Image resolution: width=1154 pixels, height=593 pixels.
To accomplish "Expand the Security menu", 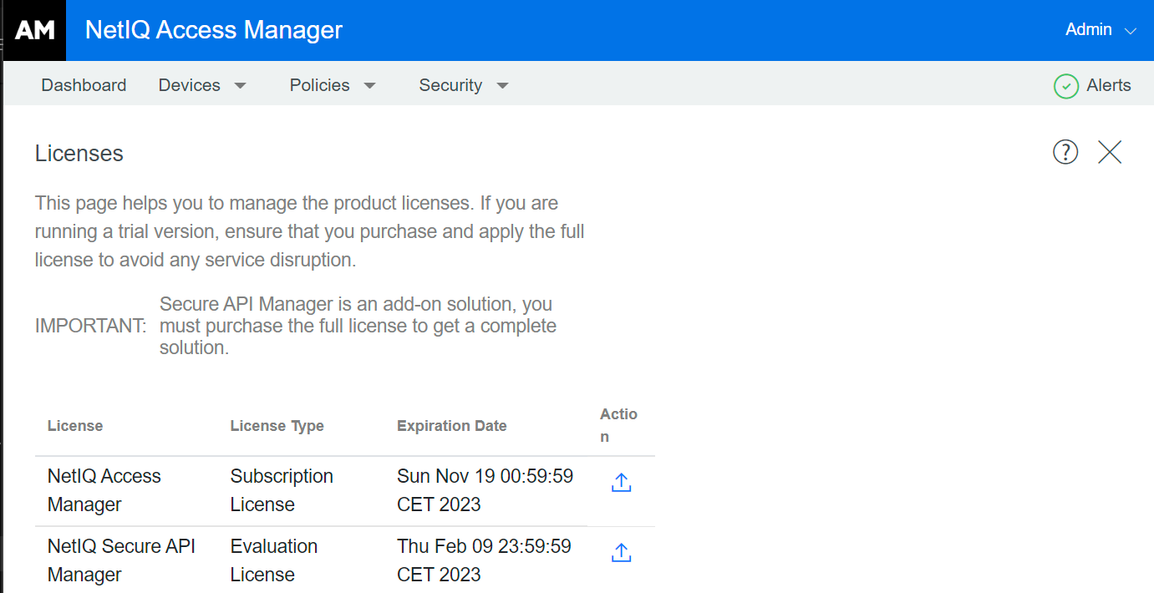I will click(x=464, y=84).
